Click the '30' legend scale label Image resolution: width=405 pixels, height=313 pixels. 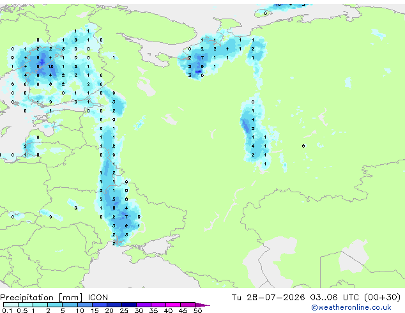point(139,310)
